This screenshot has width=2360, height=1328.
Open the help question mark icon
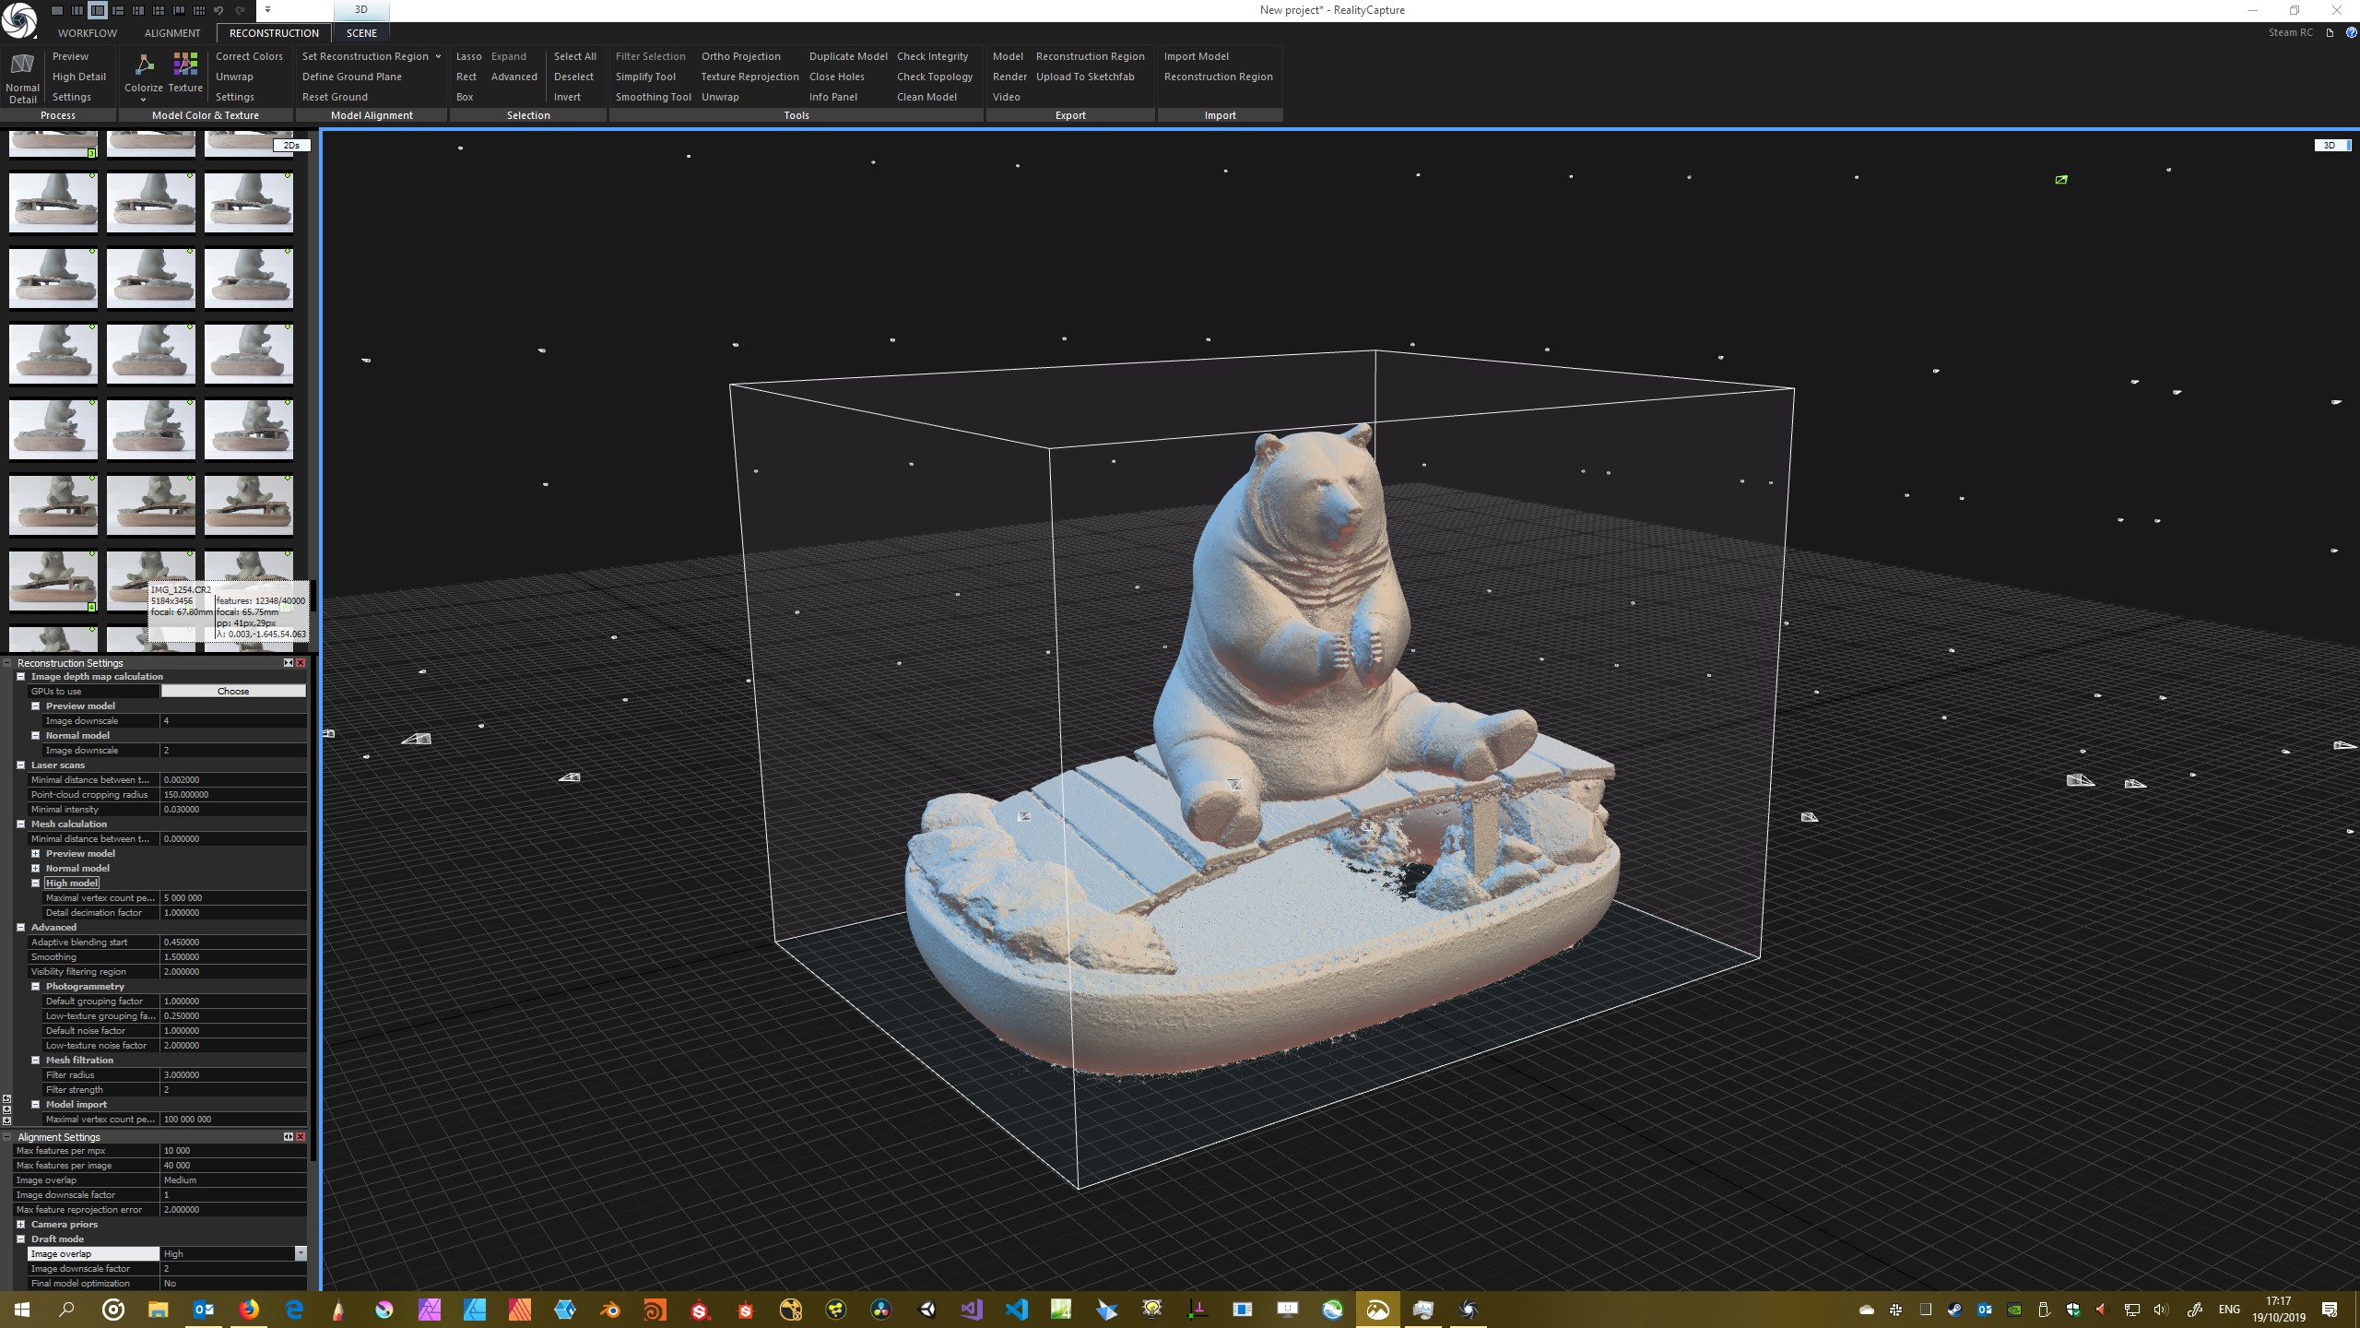point(2351,32)
